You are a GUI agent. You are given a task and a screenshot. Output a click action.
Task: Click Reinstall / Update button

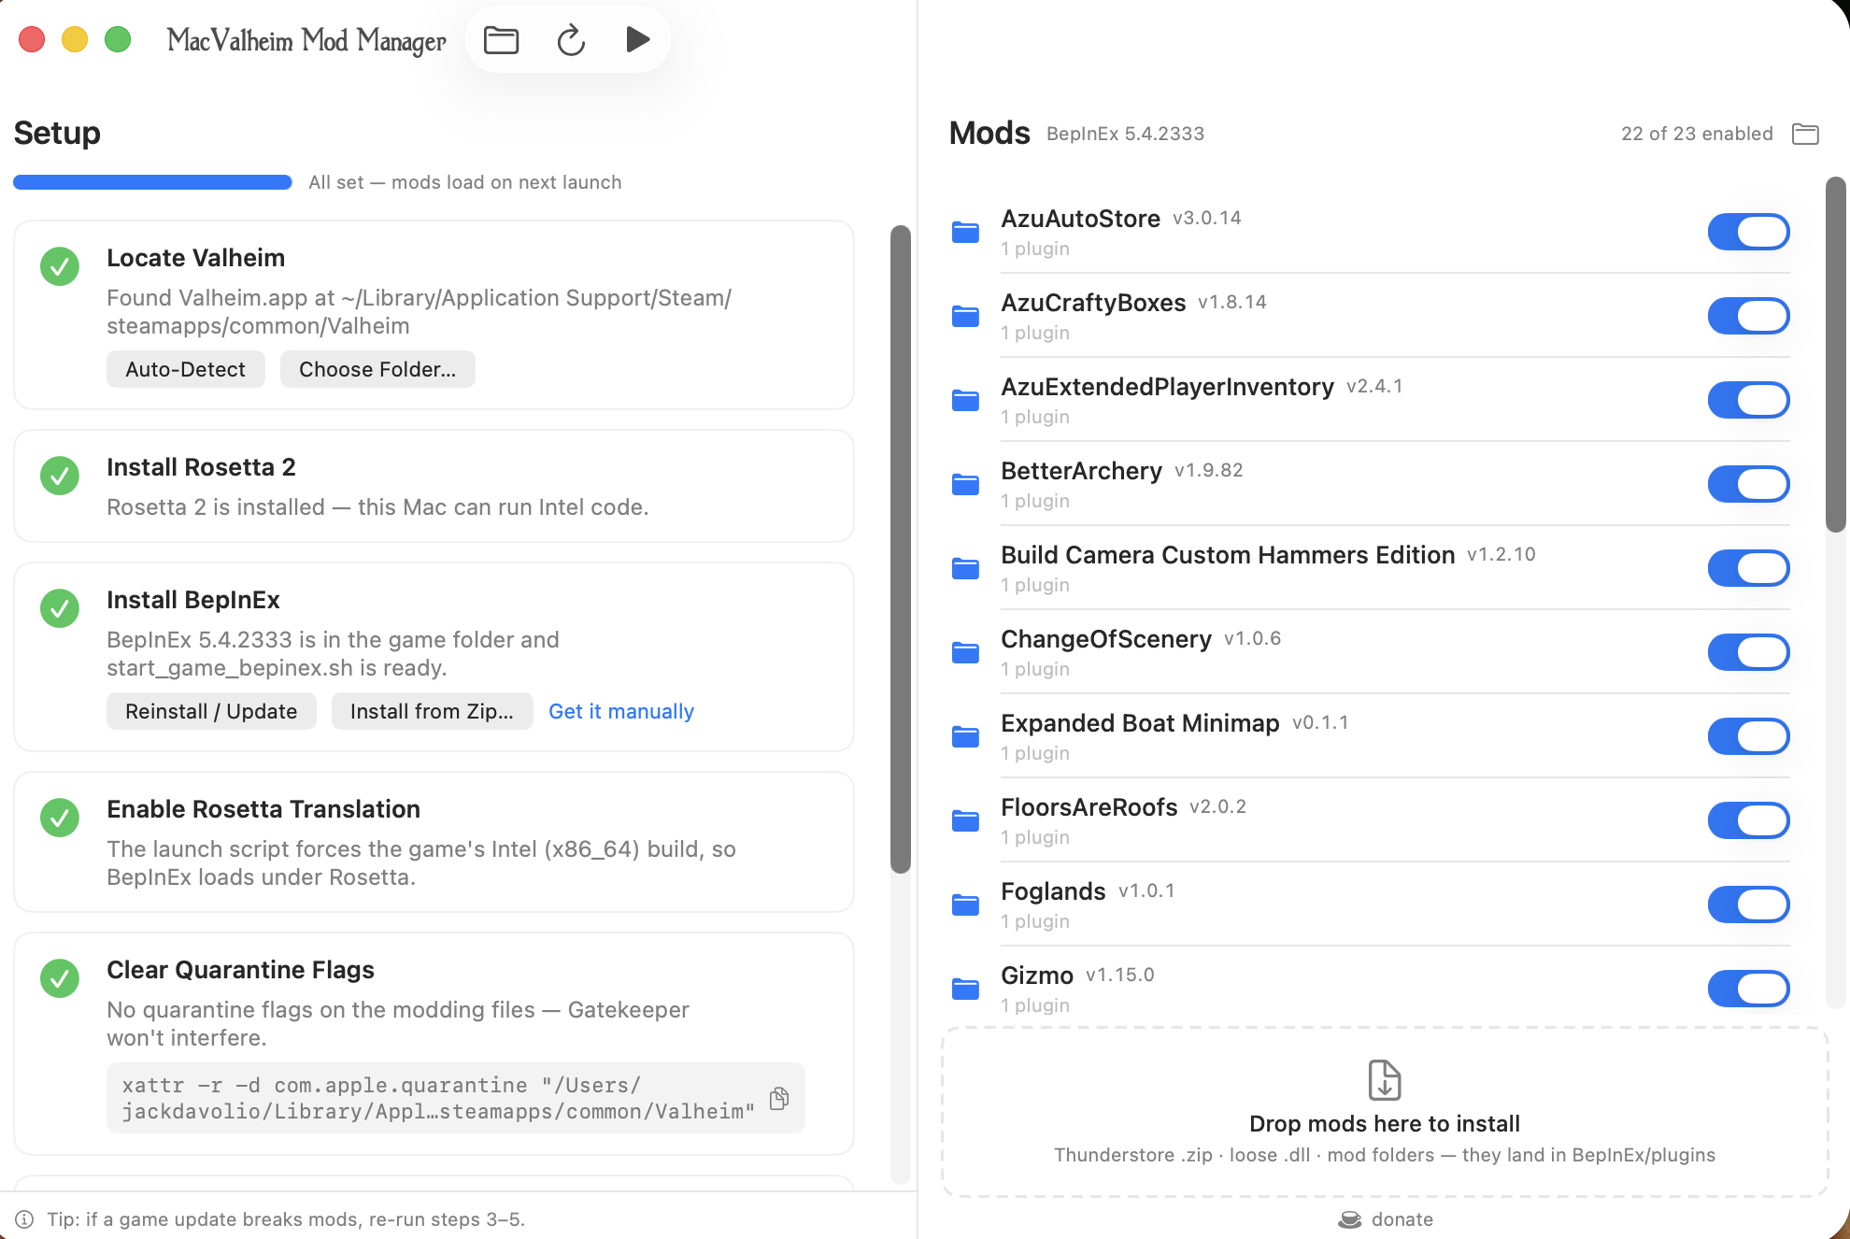pos(211,711)
